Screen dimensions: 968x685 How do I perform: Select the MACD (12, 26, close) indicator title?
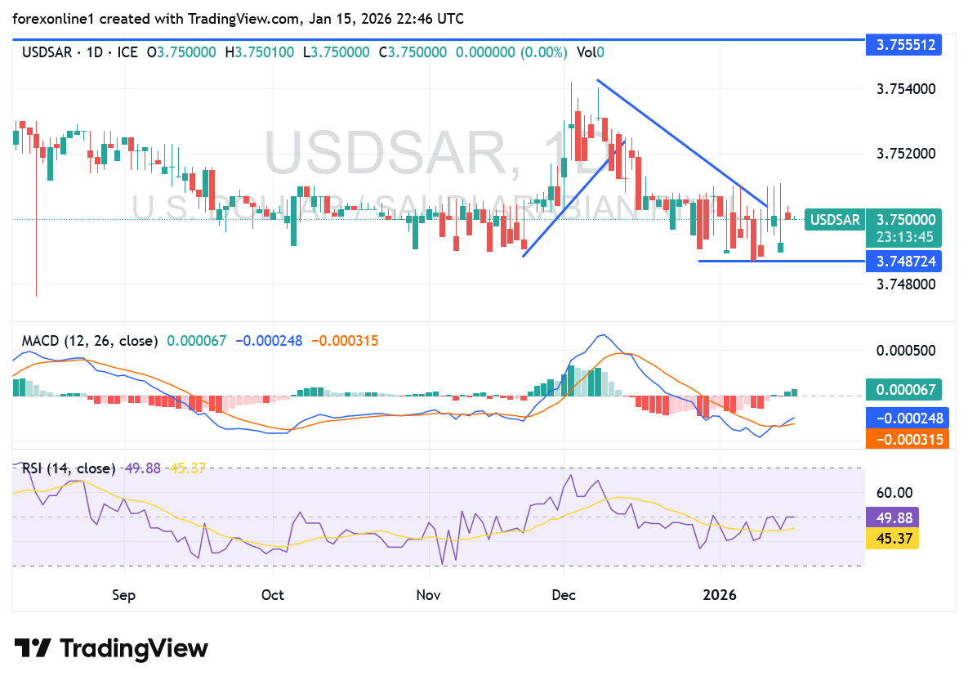(89, 341)
